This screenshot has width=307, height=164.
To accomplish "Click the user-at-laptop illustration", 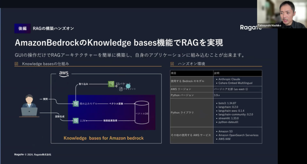I will tap(29, 106).
